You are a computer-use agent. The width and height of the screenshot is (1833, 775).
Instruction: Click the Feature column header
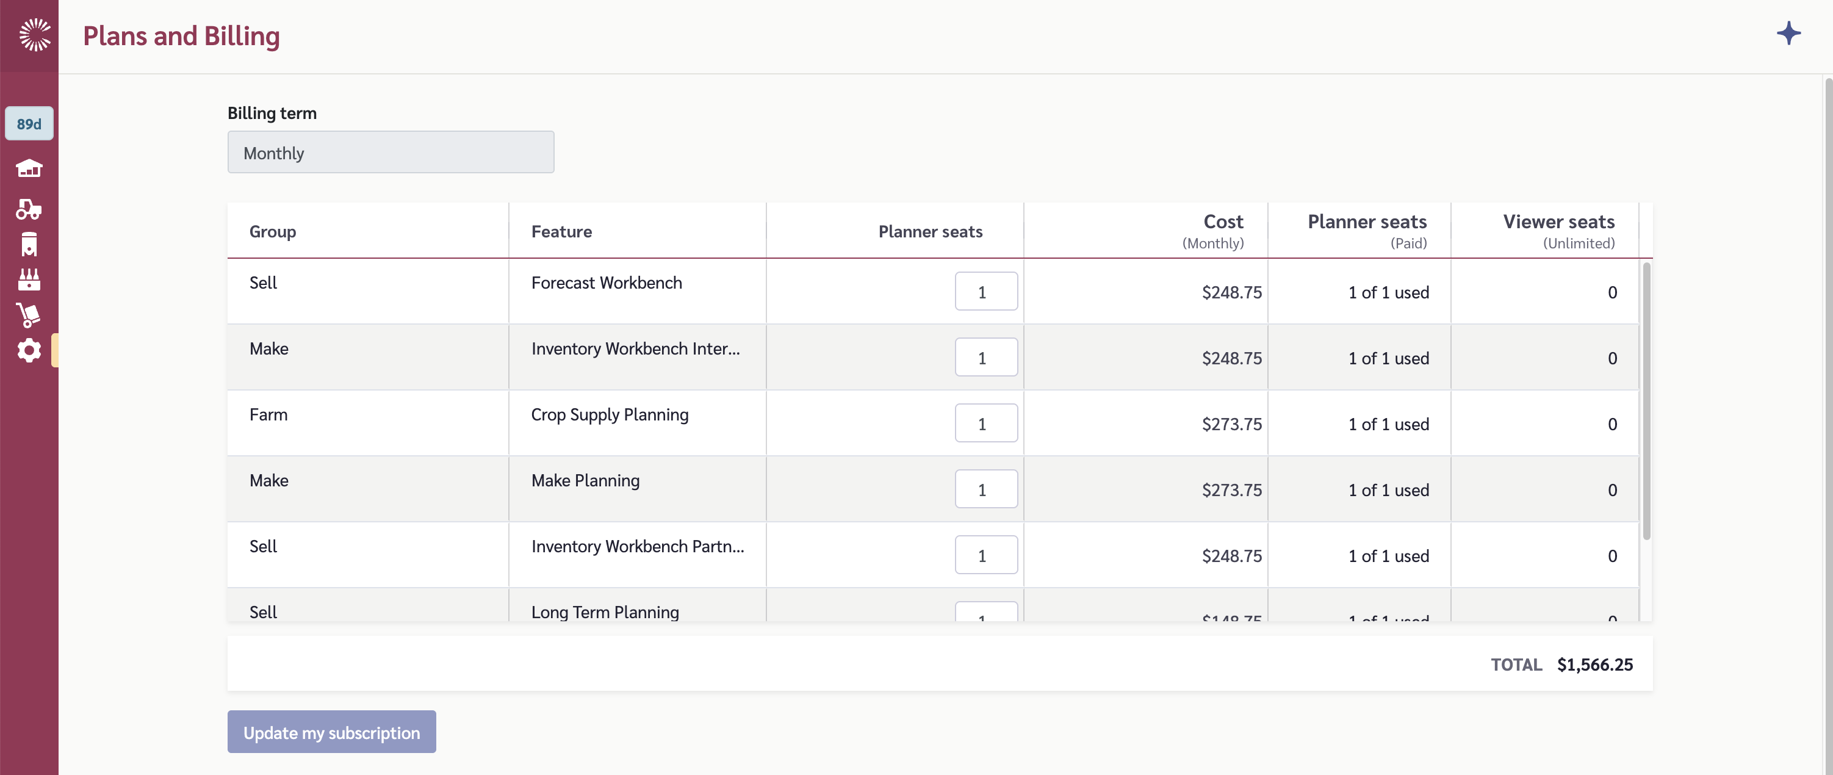coord(561,231)
